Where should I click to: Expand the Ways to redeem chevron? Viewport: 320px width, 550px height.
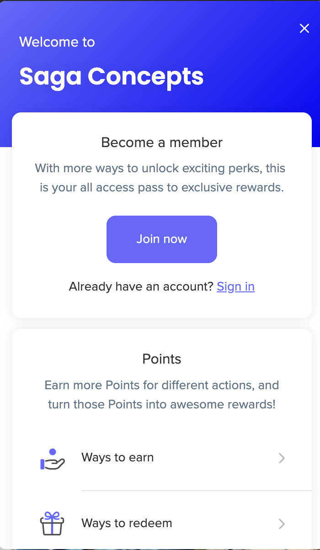282,524
